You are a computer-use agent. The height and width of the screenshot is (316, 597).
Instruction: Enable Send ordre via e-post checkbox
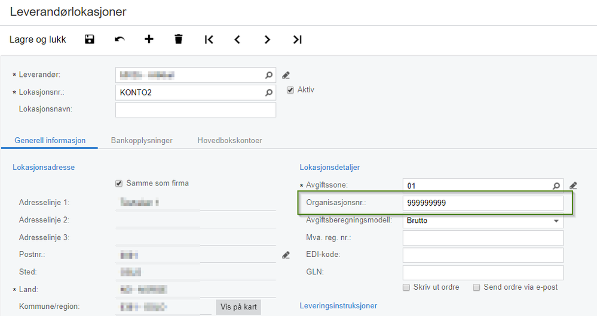pos(476,287)
